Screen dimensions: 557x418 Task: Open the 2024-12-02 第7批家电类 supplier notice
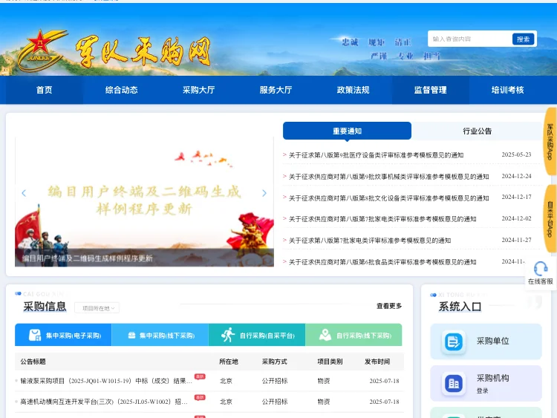point(382,219)
